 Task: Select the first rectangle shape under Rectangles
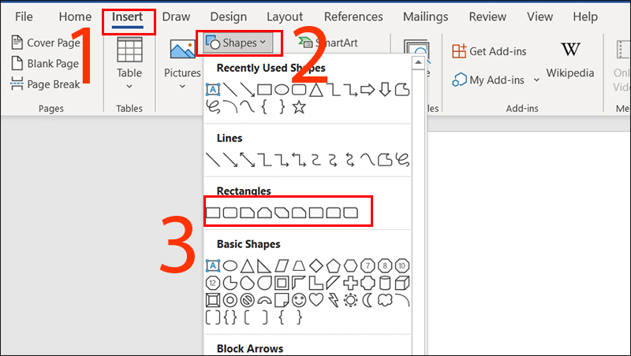(x=213, y=213)
